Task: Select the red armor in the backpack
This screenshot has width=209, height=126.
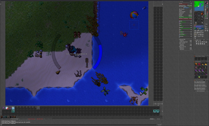Action: pyautogui.click(x=199, y=64)
